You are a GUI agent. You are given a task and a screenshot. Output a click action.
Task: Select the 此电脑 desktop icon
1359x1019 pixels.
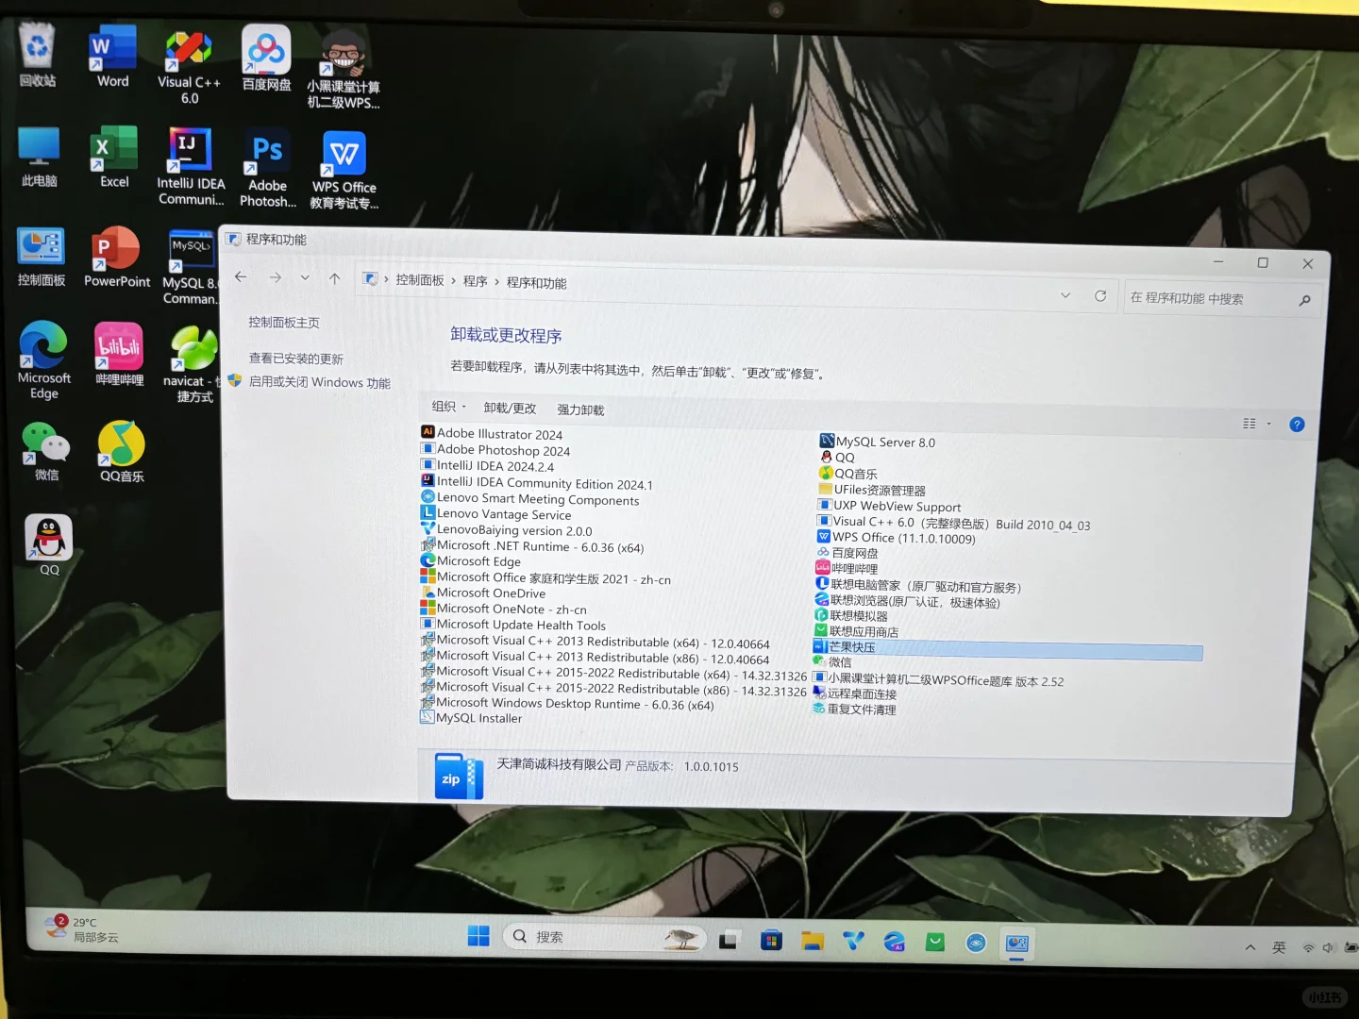[39, 157]
